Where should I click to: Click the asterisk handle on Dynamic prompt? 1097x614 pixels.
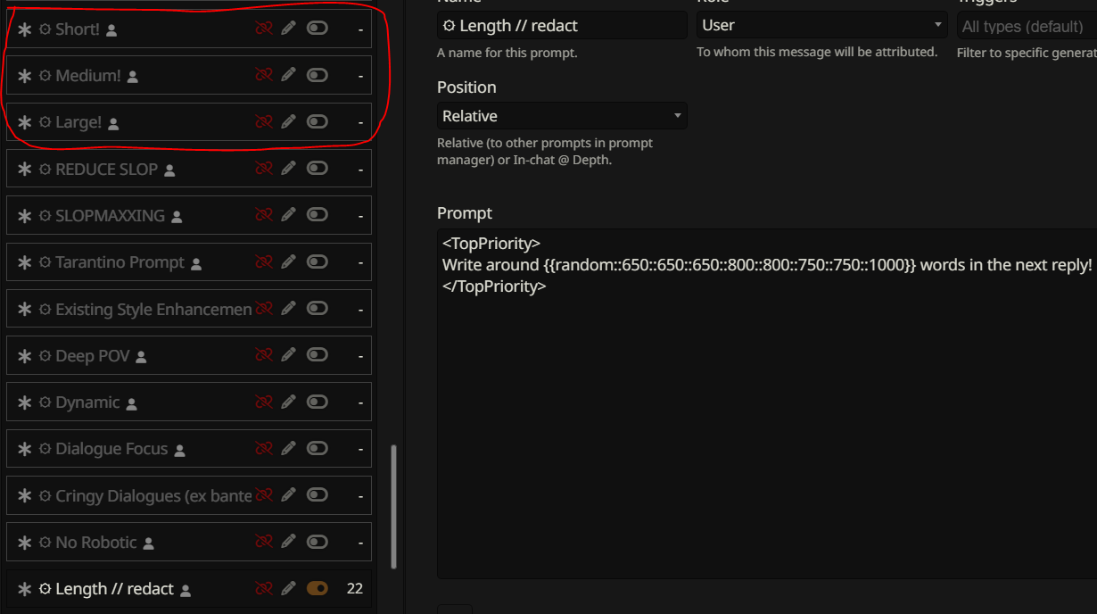(25, 402)
